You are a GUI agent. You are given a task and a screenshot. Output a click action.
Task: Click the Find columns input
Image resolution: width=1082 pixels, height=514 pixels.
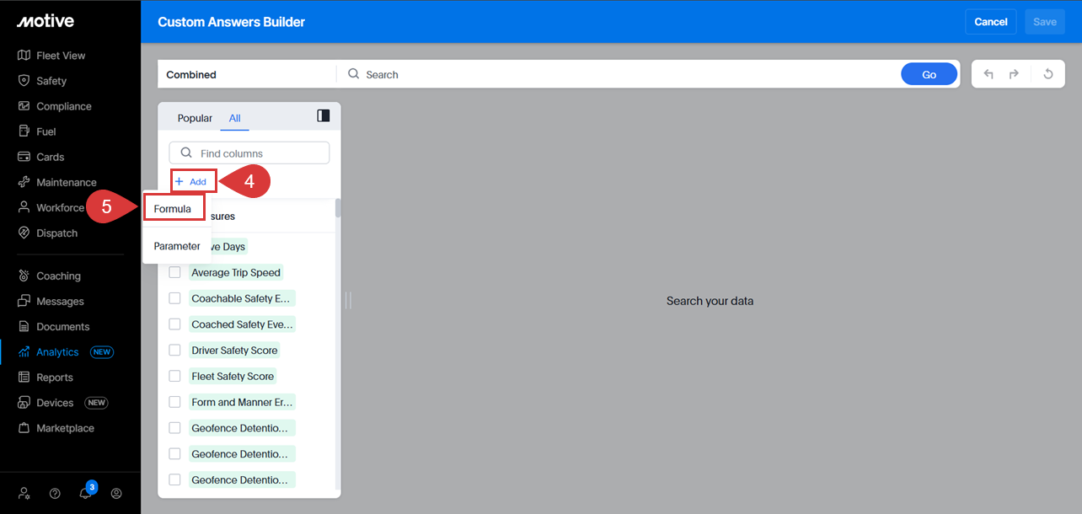click(249, 153)
